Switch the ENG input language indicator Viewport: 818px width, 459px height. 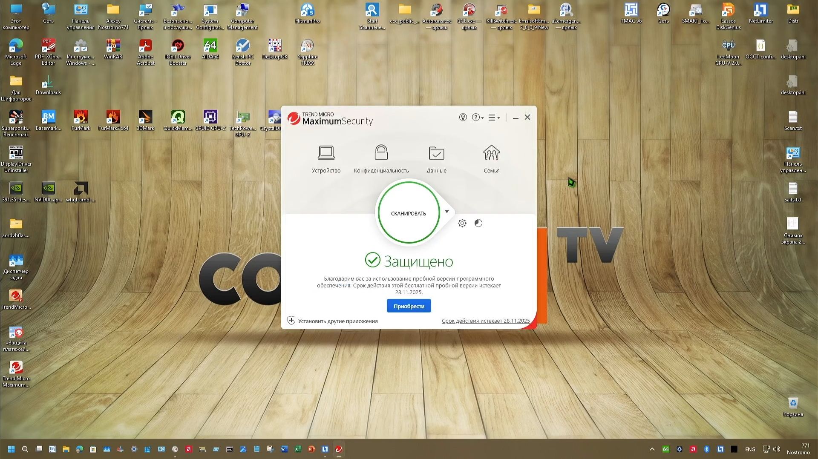click(x=750, y=449)
